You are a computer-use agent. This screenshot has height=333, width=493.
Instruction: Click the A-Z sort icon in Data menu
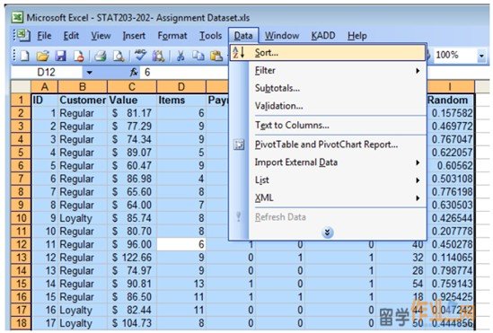pyautogui.click(x=239, y=52)
